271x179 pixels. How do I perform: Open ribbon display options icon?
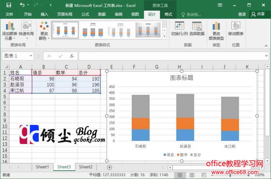point(220,5)
